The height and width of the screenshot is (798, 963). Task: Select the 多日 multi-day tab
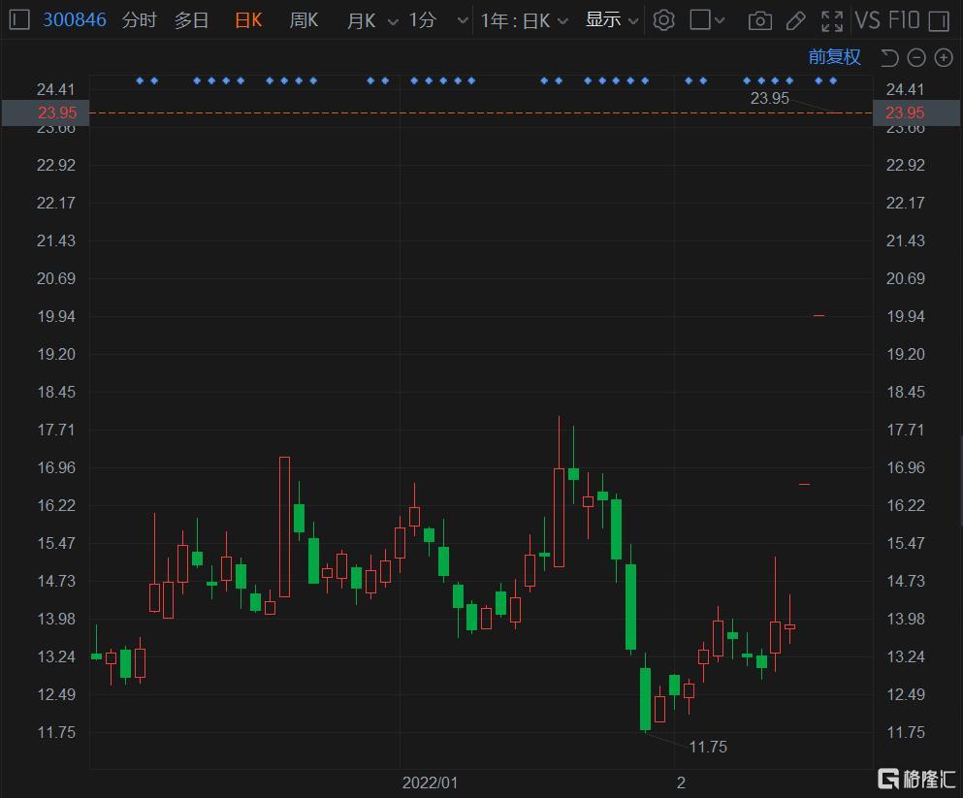pos(191,20)
